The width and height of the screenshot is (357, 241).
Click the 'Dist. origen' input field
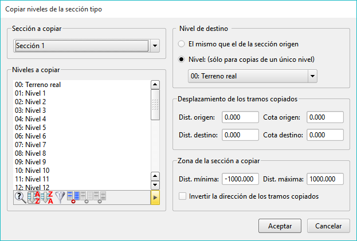click(x=240, y=117)
